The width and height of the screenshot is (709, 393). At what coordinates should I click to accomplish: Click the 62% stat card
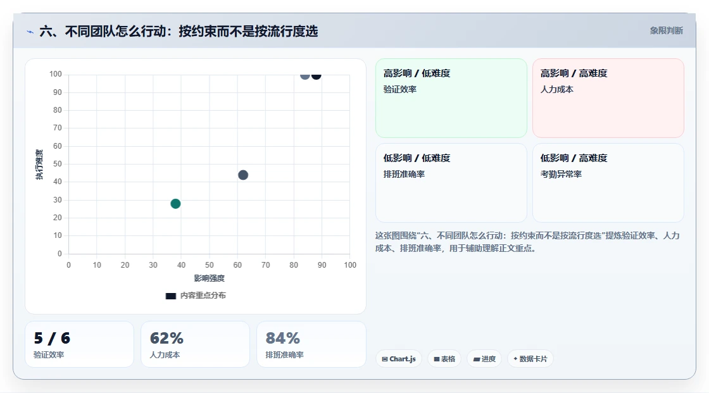[x=196, y=344]
